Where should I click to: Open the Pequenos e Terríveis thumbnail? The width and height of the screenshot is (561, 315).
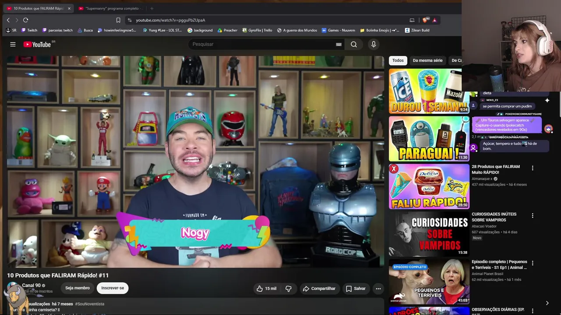pyautogui.click(x=429, y=281)
